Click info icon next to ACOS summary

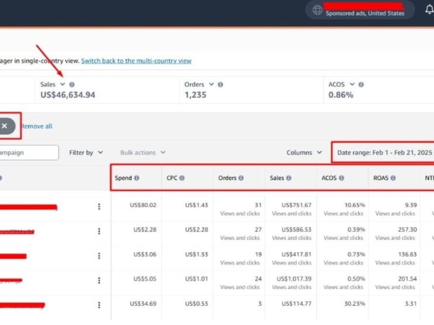point(361,84)
